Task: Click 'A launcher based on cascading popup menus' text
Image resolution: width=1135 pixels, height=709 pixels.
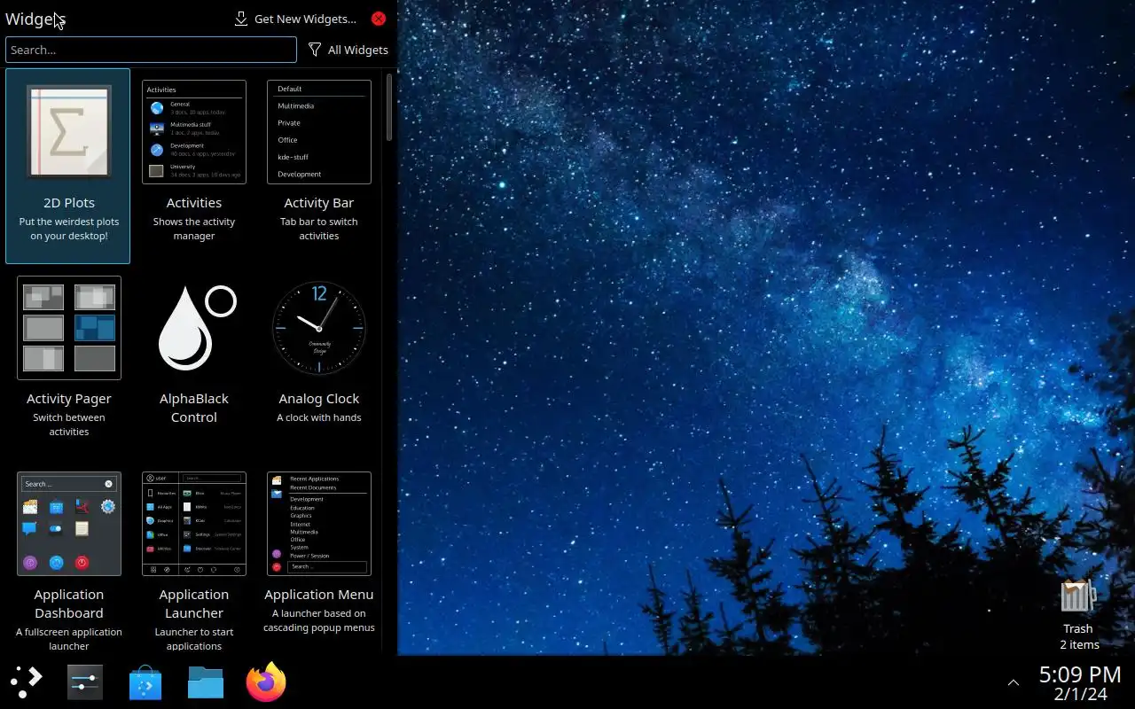Action: 319,620
